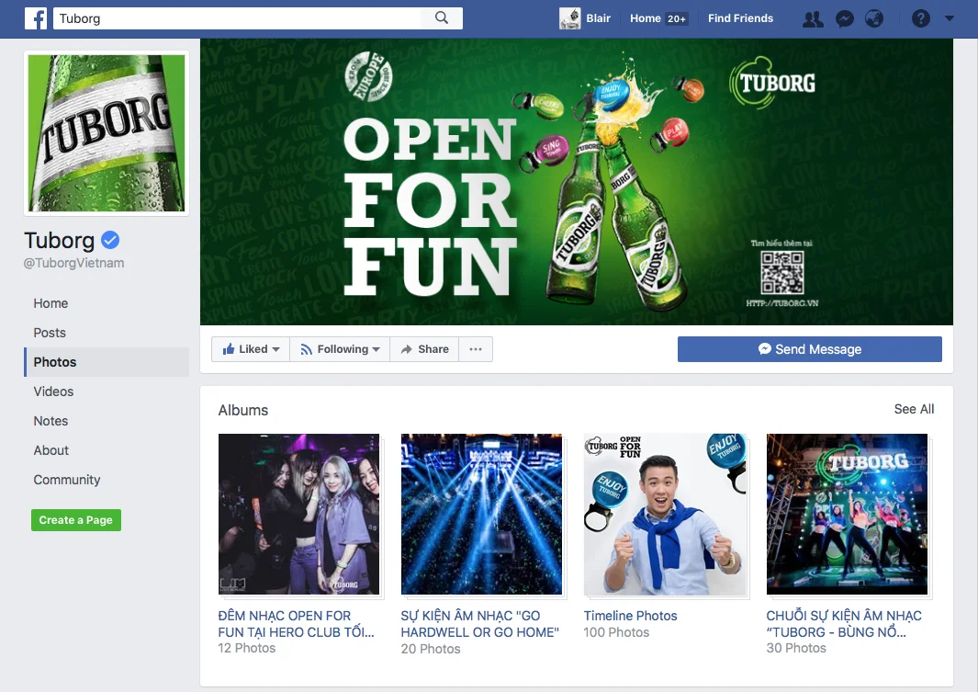This screenshot has height=692, width=978.
Task: Click the Albums section heading
Action: point(243,410)
